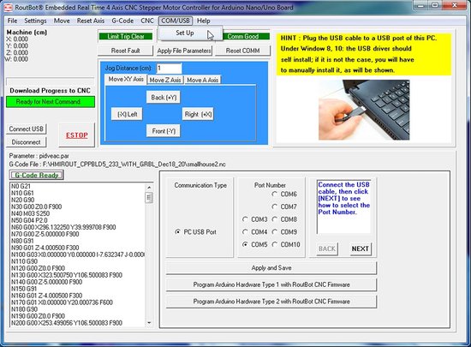The height and width of the screenshot is (347, 471).
Task: Click the USB cable laptop photo
Action: click(364, 110)
